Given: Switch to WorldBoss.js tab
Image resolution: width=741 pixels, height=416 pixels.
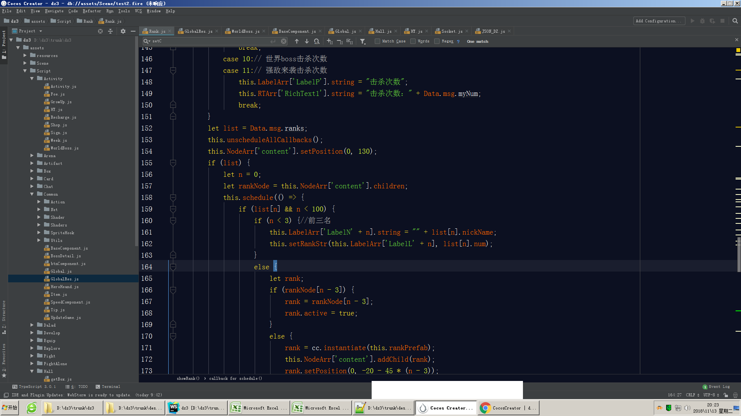Looking at the screenshot, I should [245, 31].
